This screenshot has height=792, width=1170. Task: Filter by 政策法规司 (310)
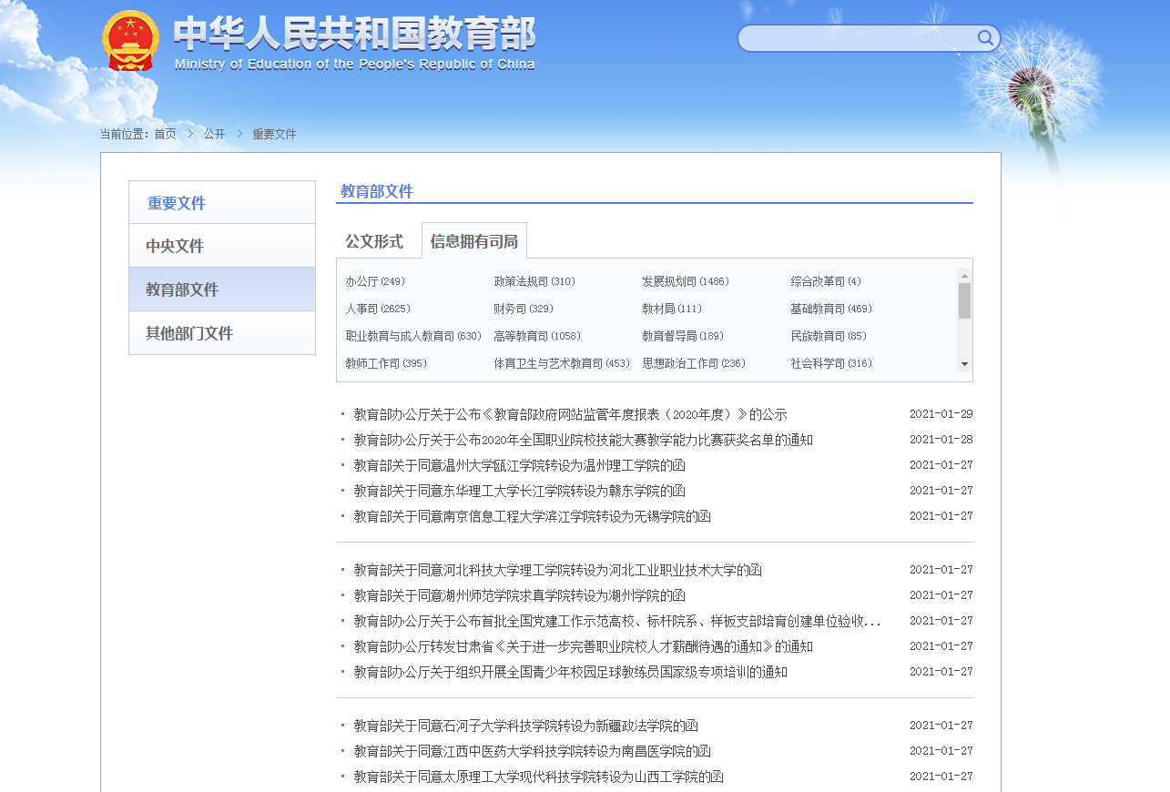tap(534, 282)
